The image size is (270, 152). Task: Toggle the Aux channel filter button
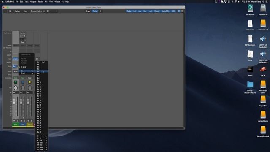coord(140,11)
